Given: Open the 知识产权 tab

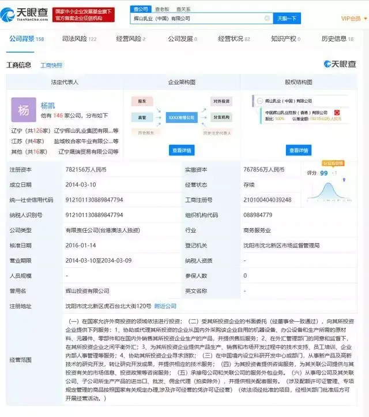Looking at the screenshot, I should 285,39.
